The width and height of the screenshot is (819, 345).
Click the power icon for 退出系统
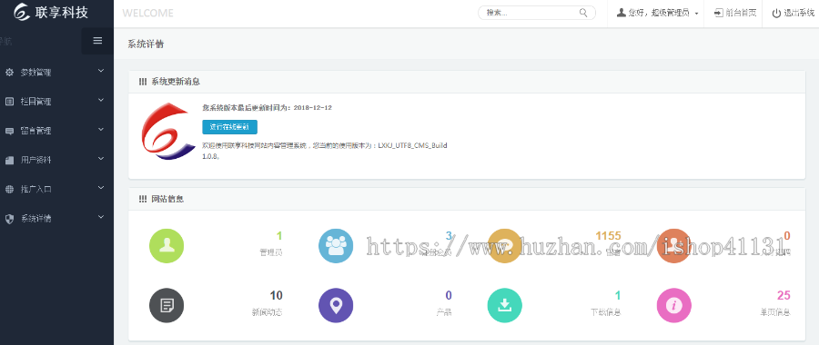pyautogui.click(x=777, y=13)
